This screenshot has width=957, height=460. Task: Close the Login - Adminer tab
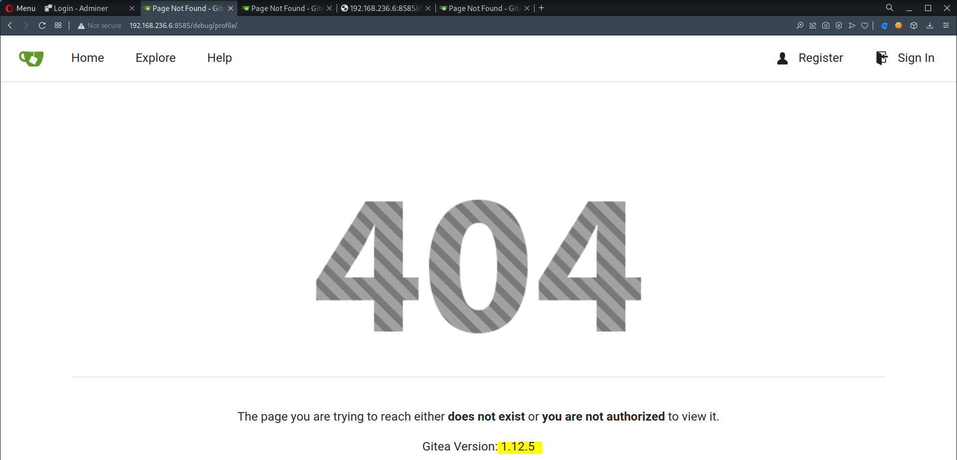[132, 8]
